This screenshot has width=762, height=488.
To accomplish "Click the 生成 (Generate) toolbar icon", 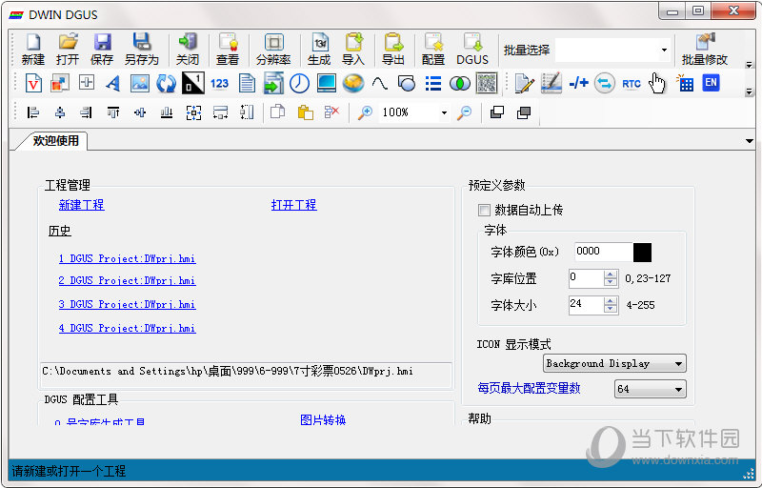I will (x=319, y=50).
